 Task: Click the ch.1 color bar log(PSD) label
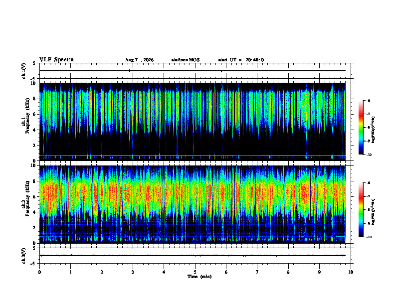[374, 130]
